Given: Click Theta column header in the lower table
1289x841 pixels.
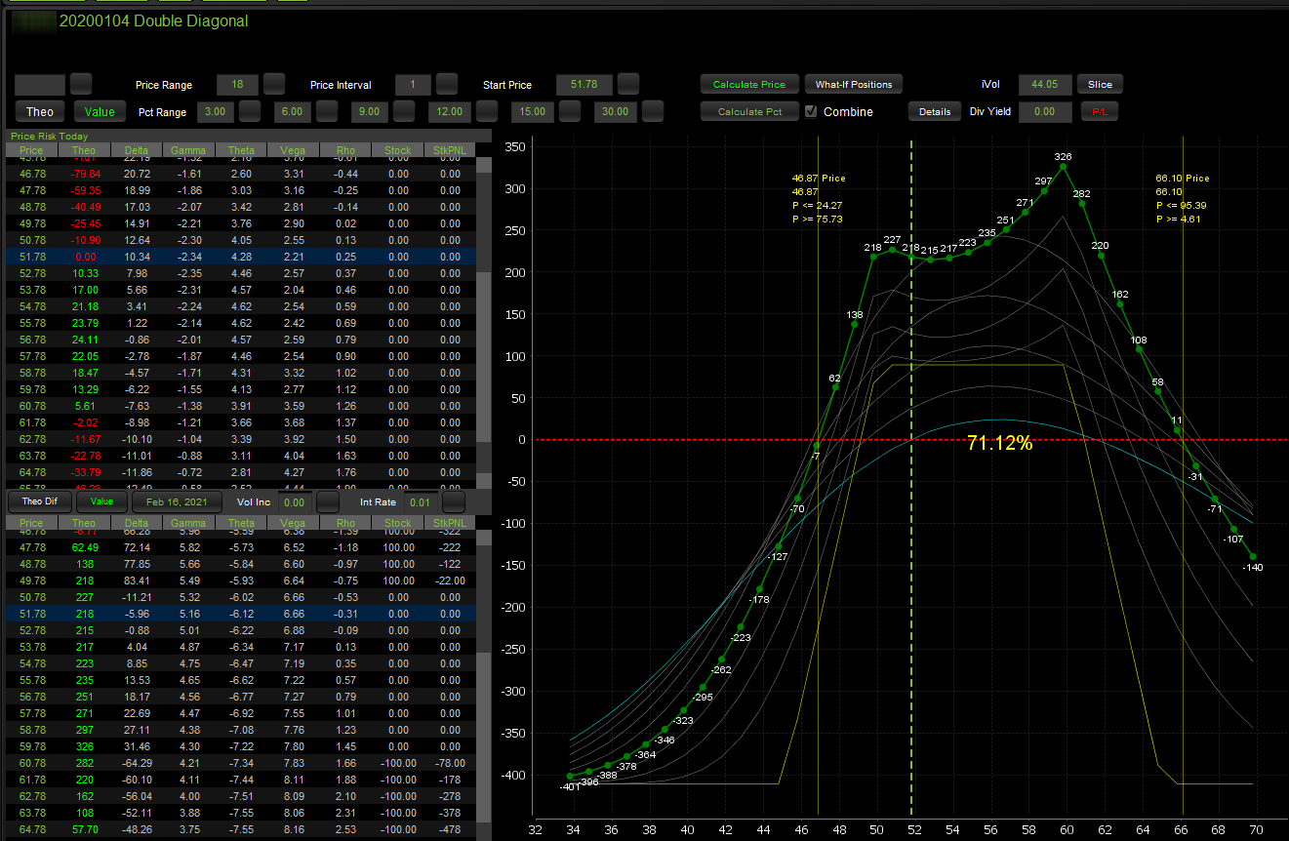Looking at the screenshot, I should coord(241,523).
